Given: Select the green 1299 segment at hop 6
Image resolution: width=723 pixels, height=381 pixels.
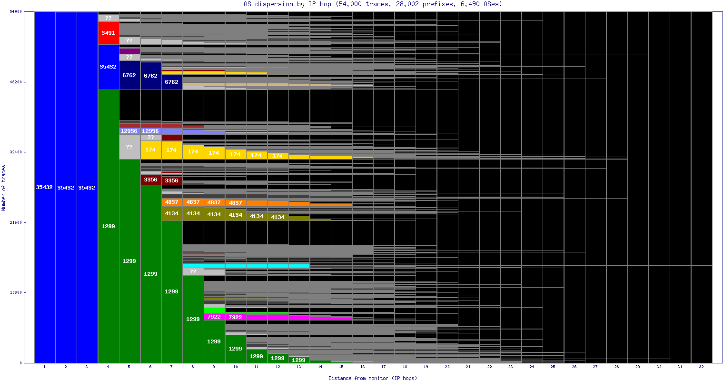Looking at the screenshot, I should pyautogui.click(x=151, y=274).
